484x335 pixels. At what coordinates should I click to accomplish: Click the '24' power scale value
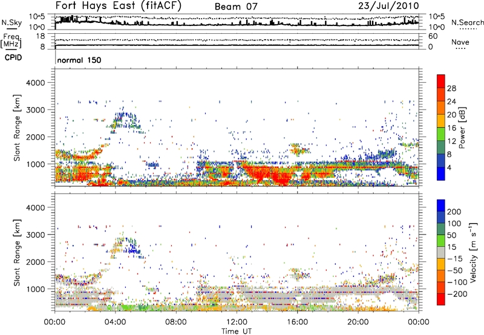(x=451, y=102)
